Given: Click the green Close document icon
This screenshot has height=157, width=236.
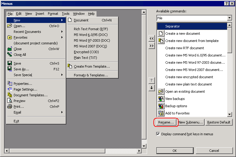Looking at the screenshot, I should point(10,49).
